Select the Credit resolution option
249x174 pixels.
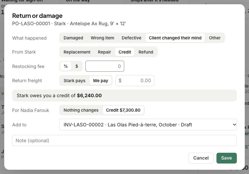coord(125,52)
